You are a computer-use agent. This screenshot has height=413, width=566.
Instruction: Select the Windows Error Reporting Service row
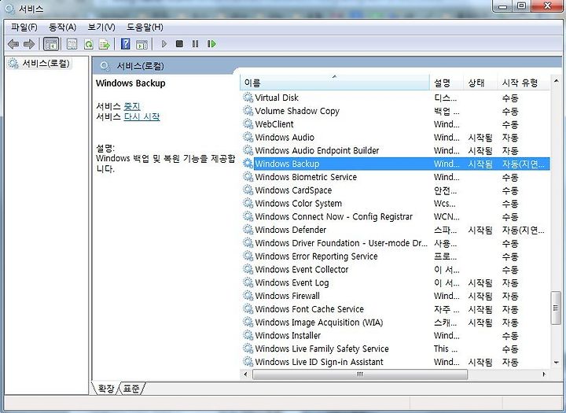pos(395,256)
